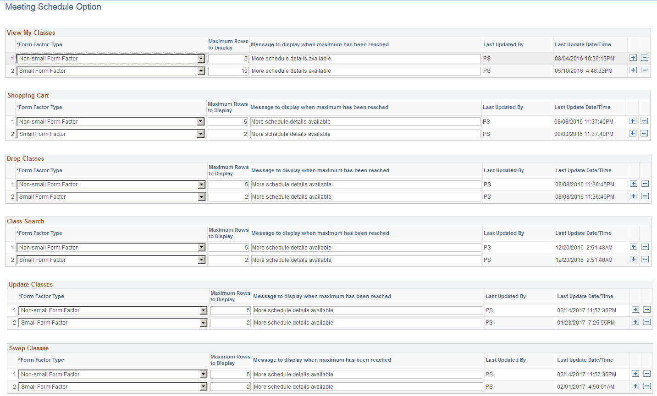Open the Form Factor Type dropdown in View My Classes row 1

(x=202, y=59)
